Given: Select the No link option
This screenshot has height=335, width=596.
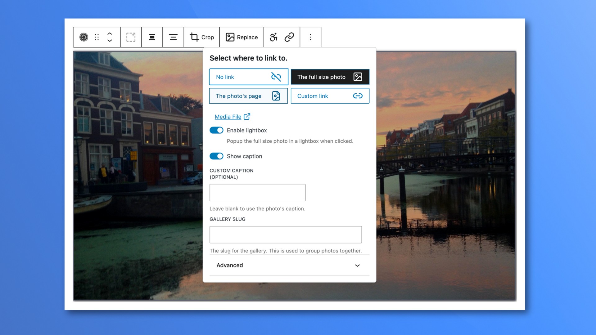Looking at the screenshot, I should click(248, 77).
